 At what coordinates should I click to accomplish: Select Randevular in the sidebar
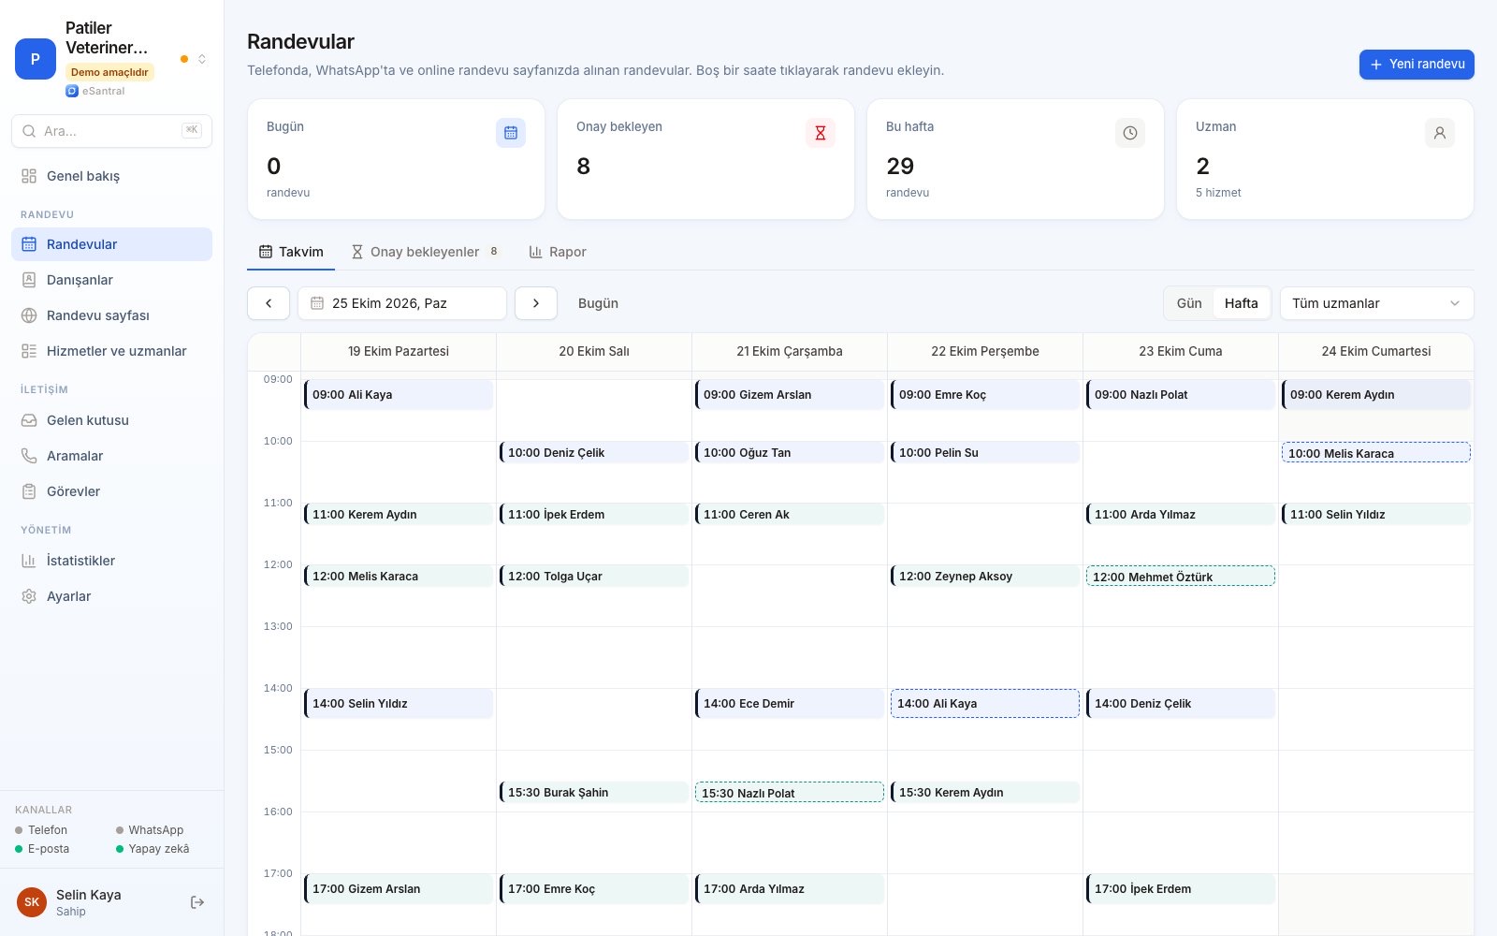click(x=111, y=244)
